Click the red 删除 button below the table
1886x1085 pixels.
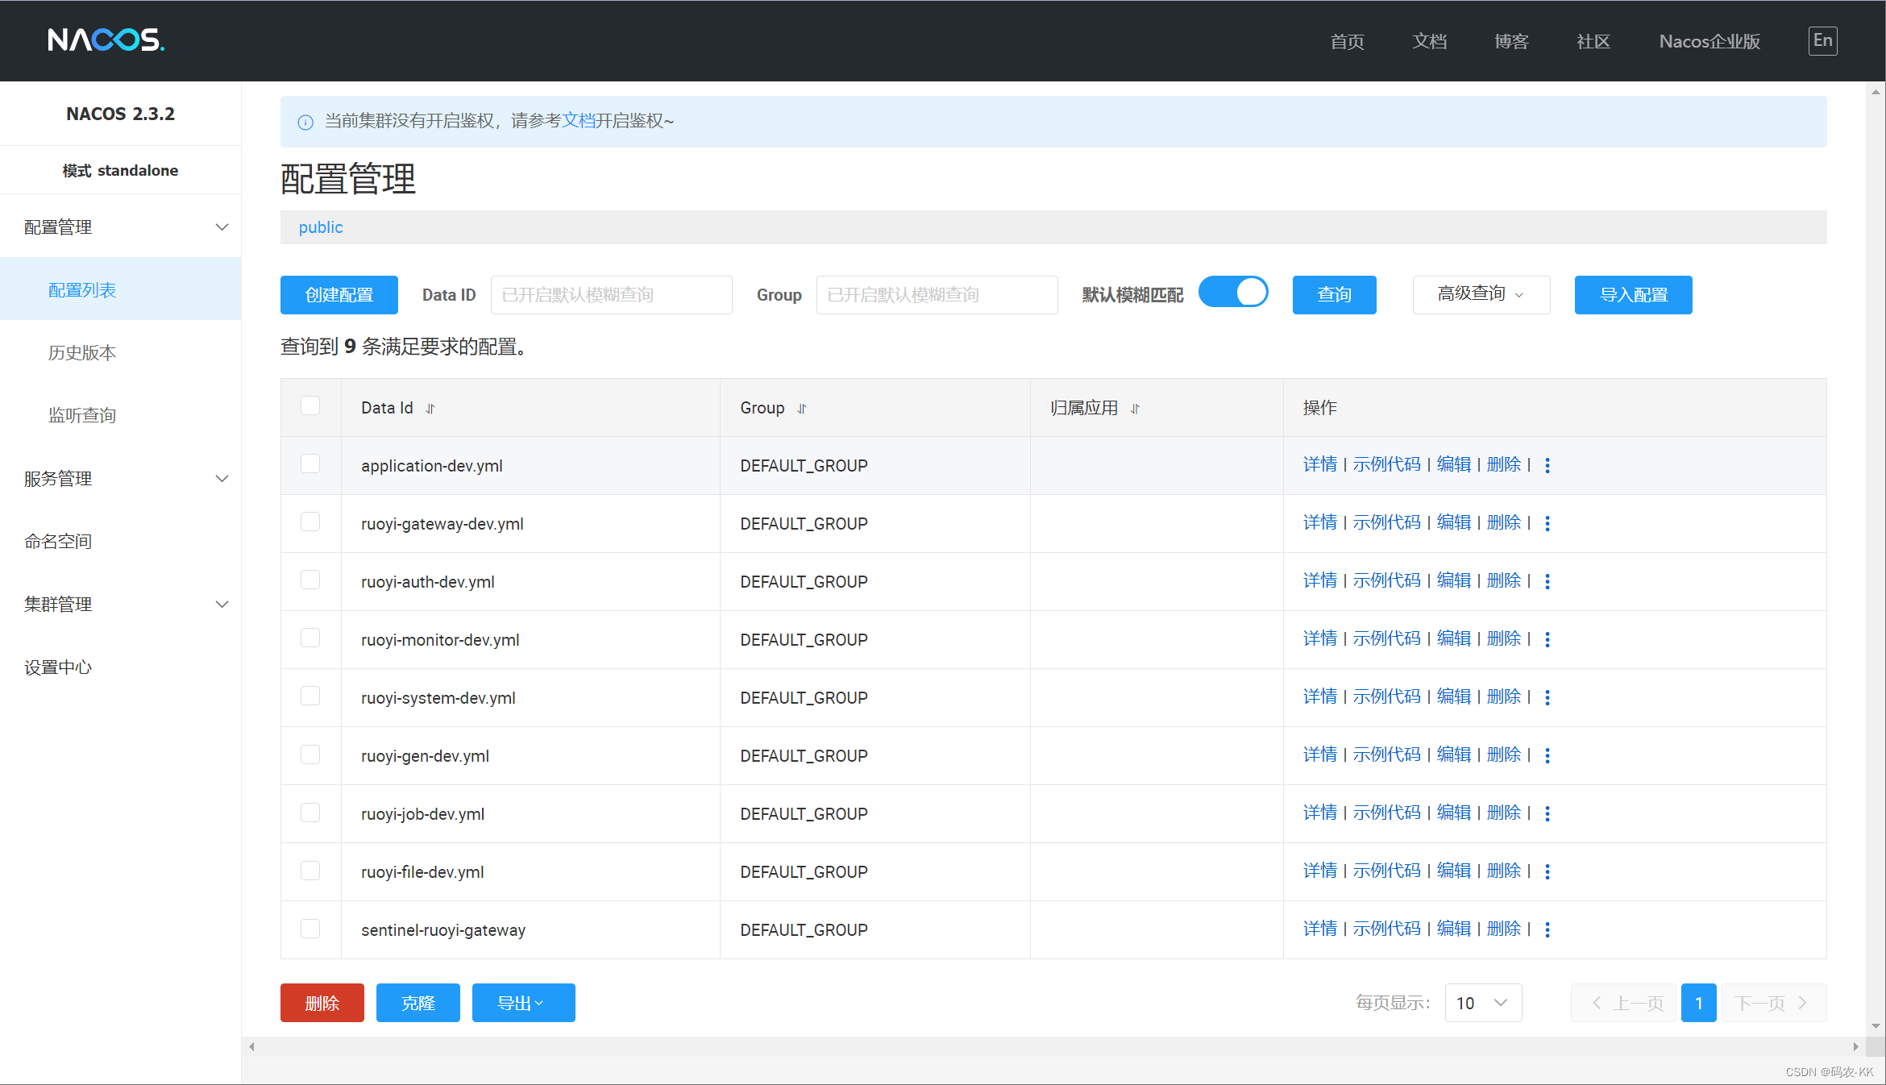click(322, 1003)
